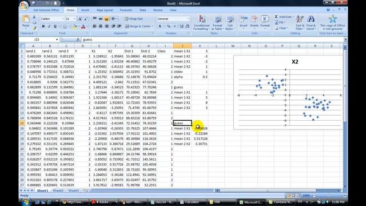Click Fill Color paint bucket swatch
The width and height of the screenshot is (366, 206).
pyautogui.click(x=75, y=27)
